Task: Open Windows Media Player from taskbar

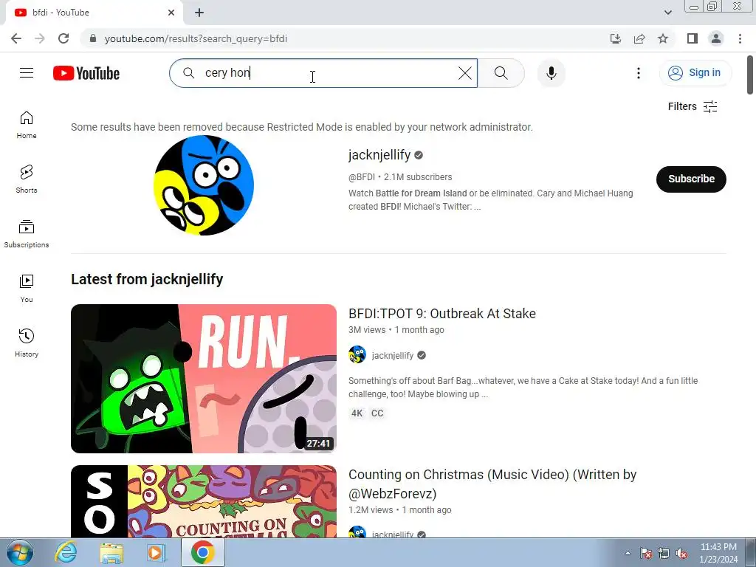Action: click(157, 552)
